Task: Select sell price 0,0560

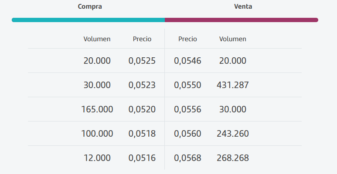Action: [x=187, y=134]
